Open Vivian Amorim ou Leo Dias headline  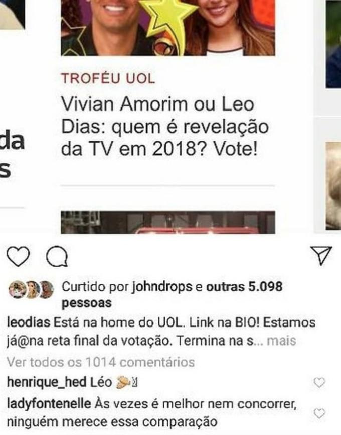coord(165,127)
